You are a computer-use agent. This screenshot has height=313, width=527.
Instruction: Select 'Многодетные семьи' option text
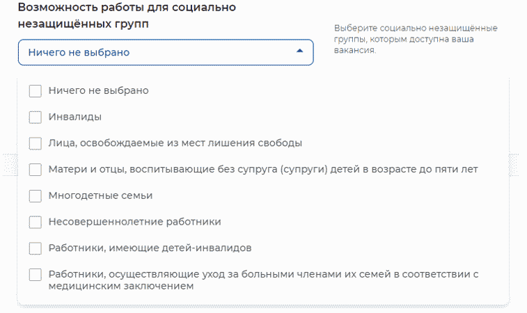100,196
